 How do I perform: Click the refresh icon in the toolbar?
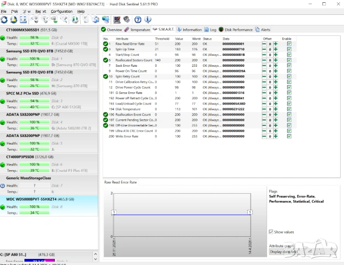pos(5,20)
